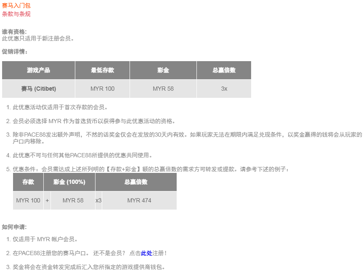Select the x3 multiplier cell in example
The image size is (363, 272).
(98, 200)
